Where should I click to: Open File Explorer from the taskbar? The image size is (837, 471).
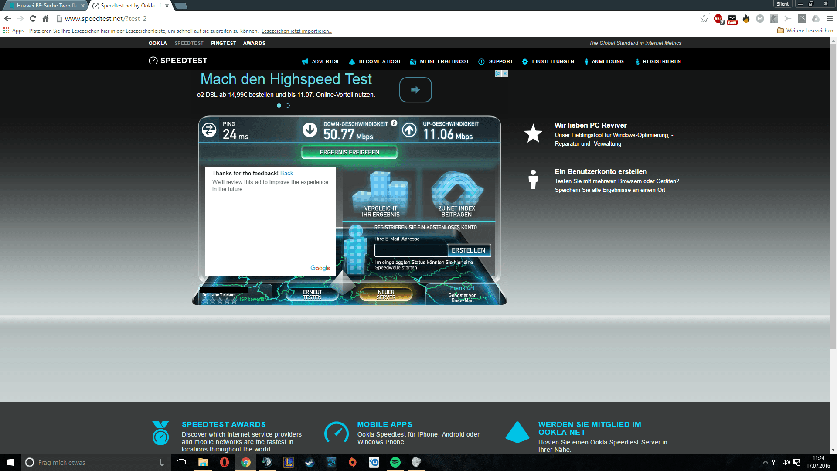[203, 462]
